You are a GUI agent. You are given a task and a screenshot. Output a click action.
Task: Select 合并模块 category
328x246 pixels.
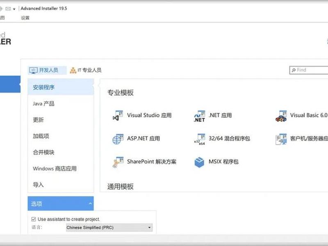point(61,152)
